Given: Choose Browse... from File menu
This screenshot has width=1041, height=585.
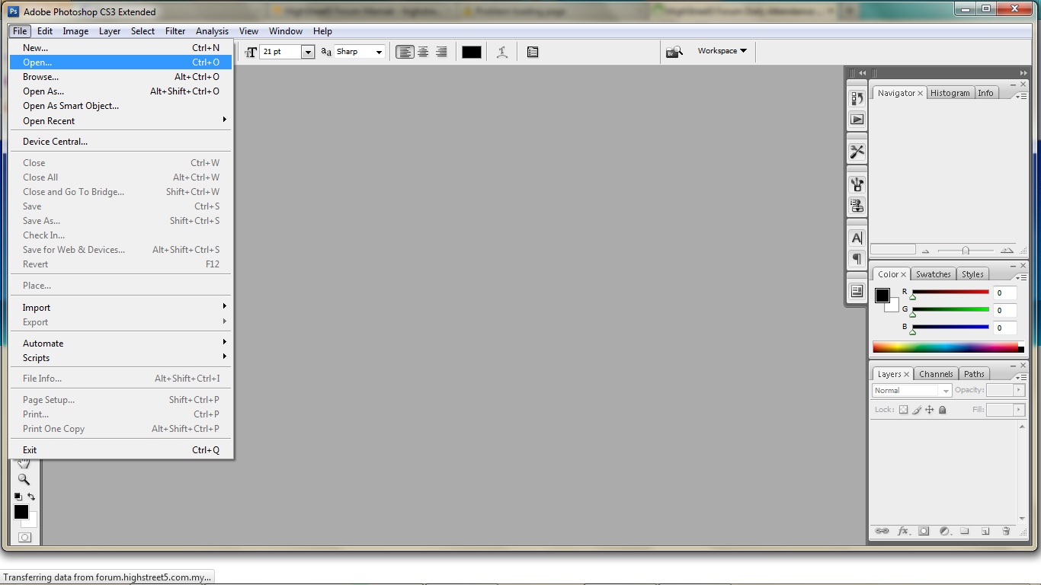Looking at the screenshot, I should click(120, 76).
